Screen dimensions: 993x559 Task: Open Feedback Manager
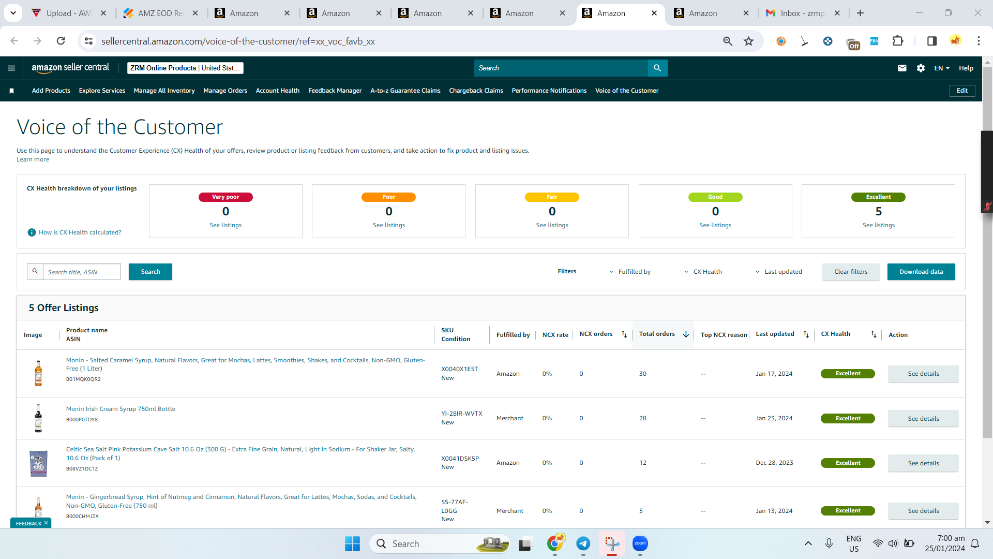[x=335, y=91]
